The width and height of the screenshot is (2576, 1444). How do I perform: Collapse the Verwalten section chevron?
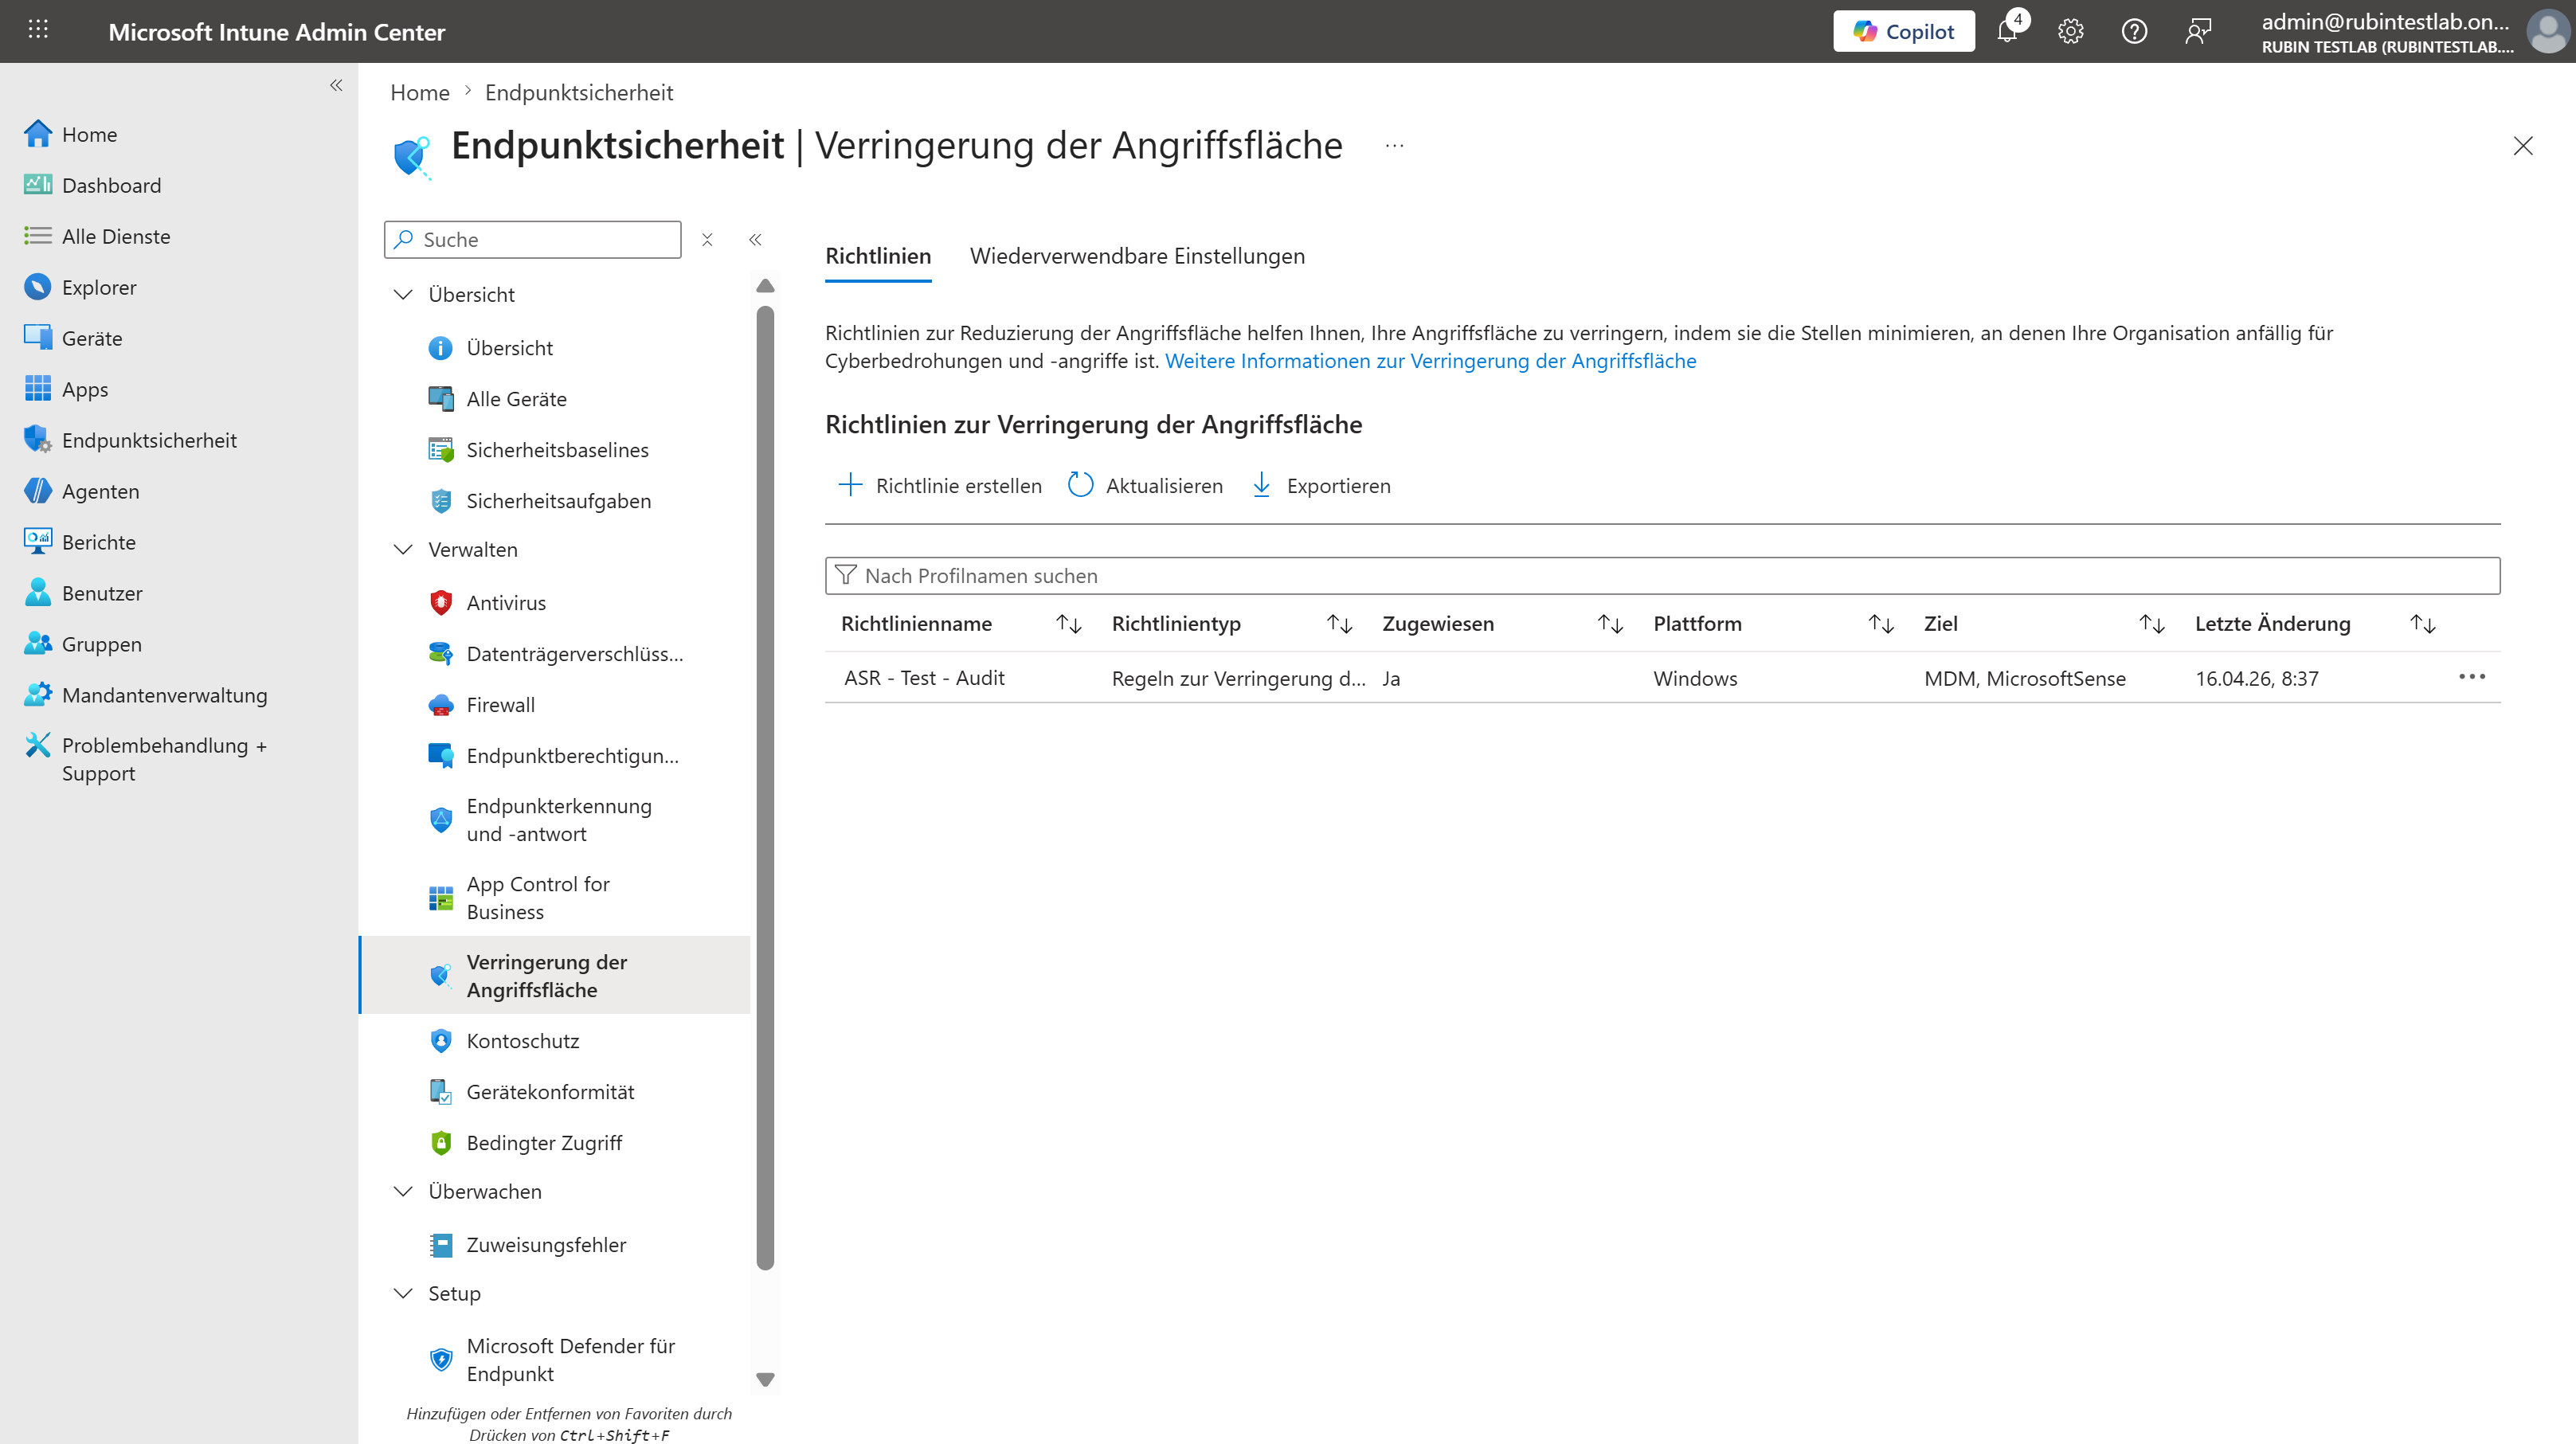click(x=403, y=549)
